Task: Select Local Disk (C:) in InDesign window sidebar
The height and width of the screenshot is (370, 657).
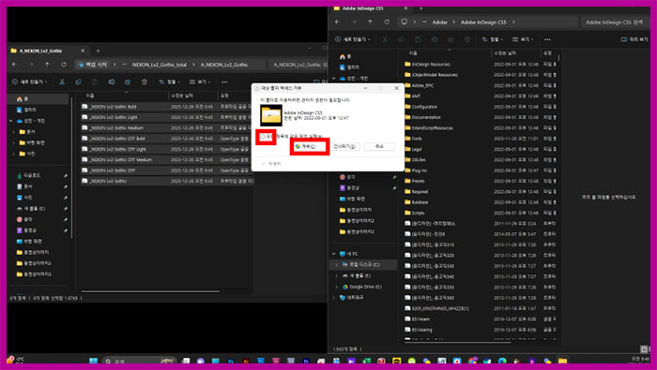Action: click(x=363, y=265)
